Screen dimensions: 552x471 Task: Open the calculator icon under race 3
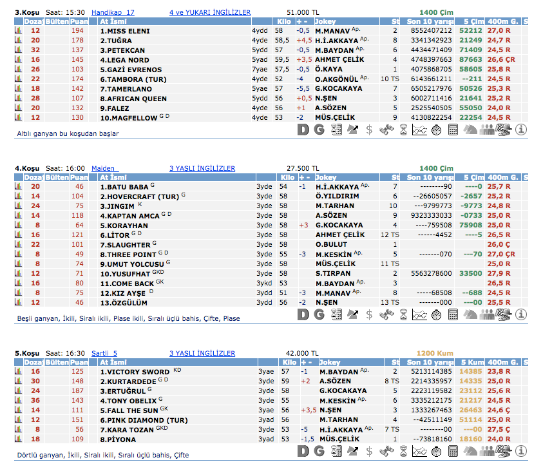[x=453, y=130]
